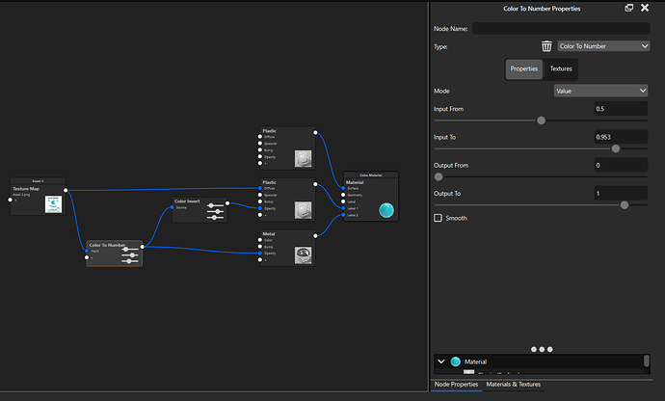Click the Material node title text
Viewport: 665px width, 401px height.
(355, 182)
